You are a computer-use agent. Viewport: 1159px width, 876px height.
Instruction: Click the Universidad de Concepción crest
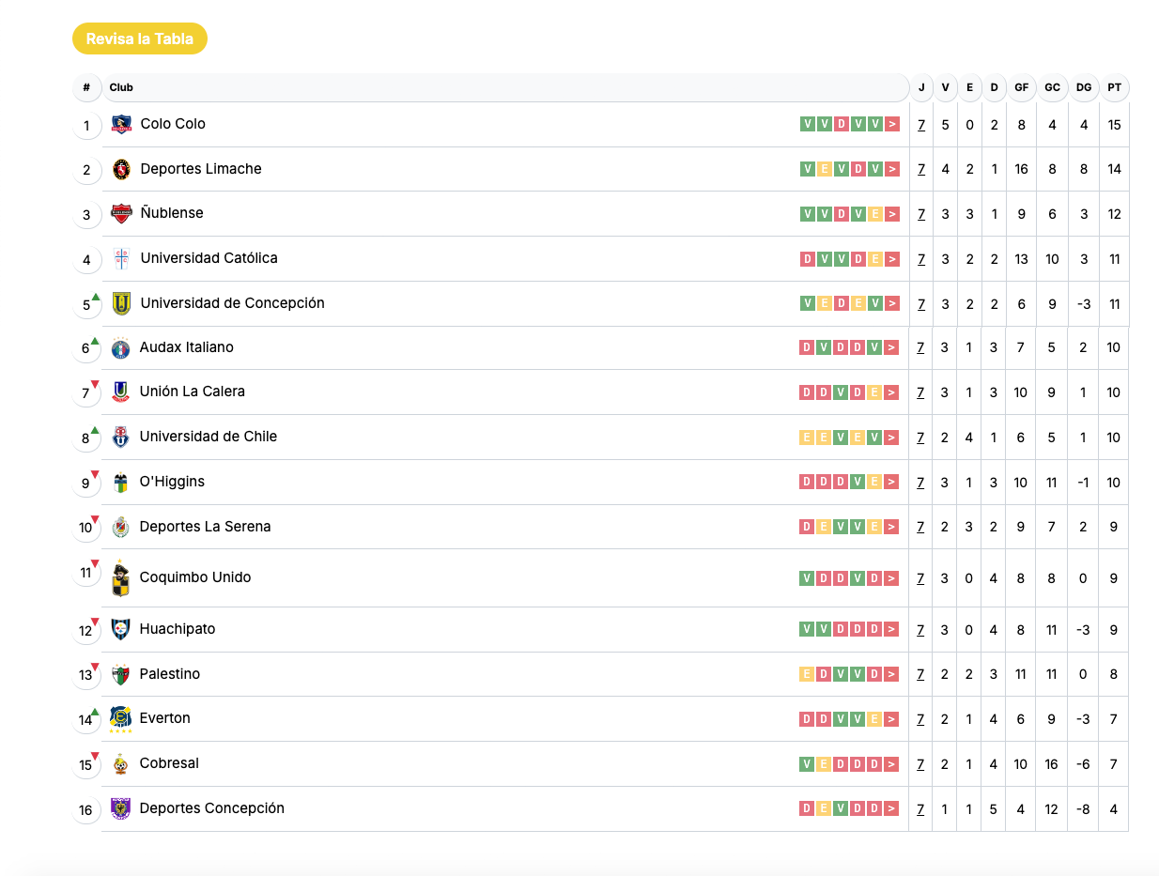pos(121,303)
